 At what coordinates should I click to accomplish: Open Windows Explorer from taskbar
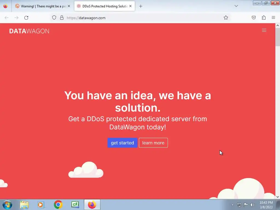24,205
